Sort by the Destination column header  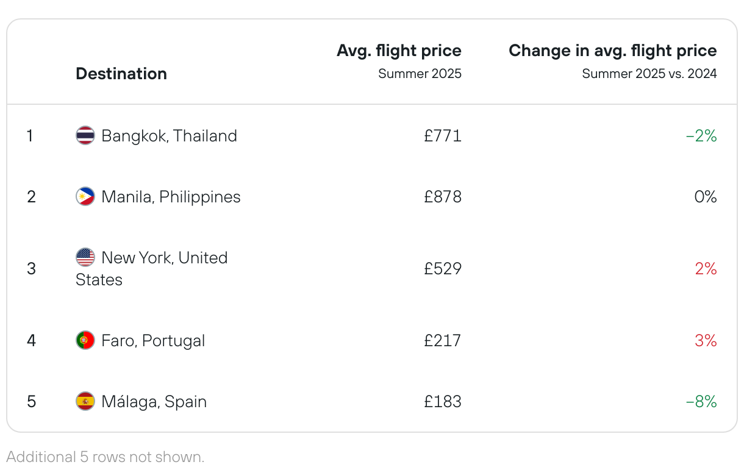coord(121,74)
